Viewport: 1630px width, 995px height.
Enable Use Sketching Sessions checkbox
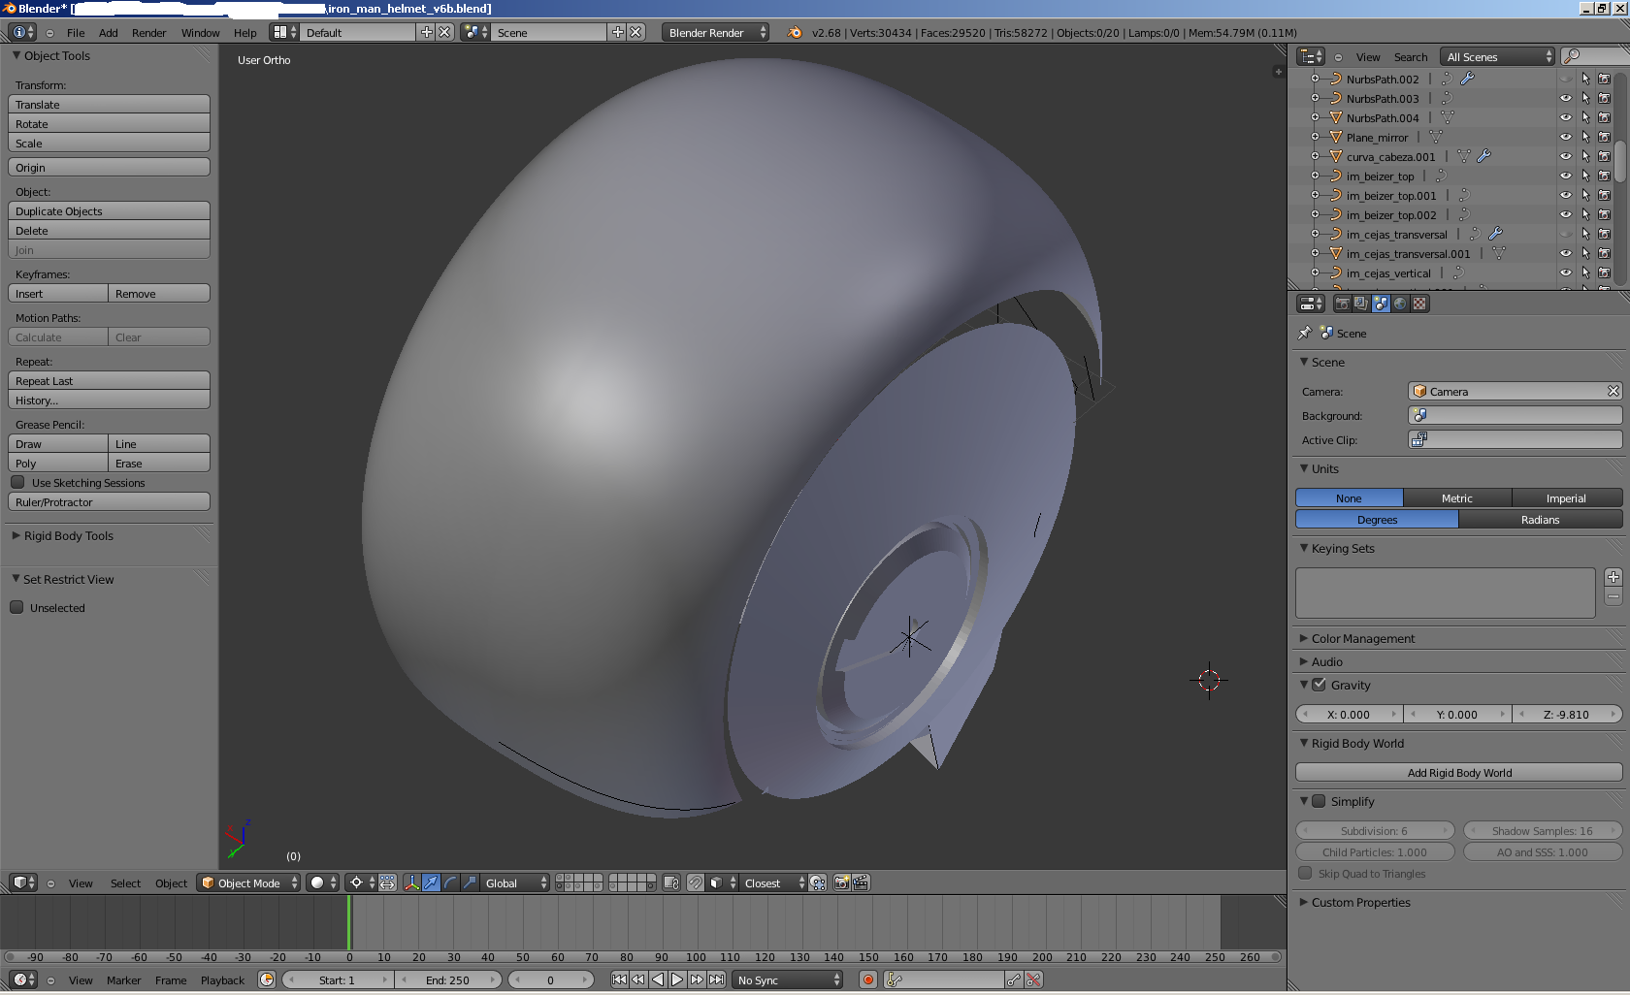[x=17, y=482]
